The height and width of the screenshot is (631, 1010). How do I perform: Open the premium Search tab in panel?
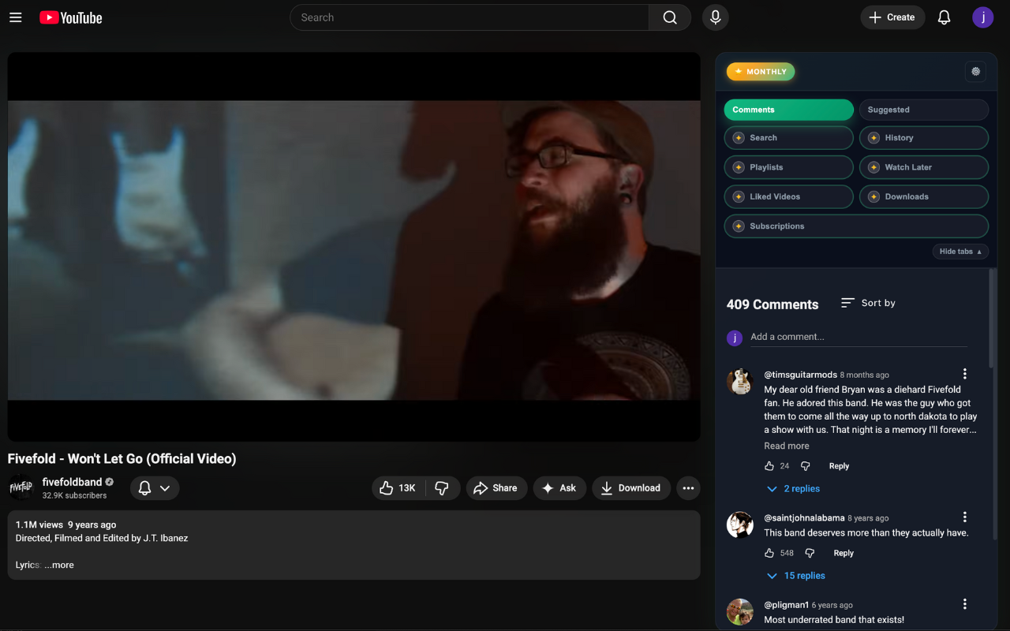click(789, 138)
